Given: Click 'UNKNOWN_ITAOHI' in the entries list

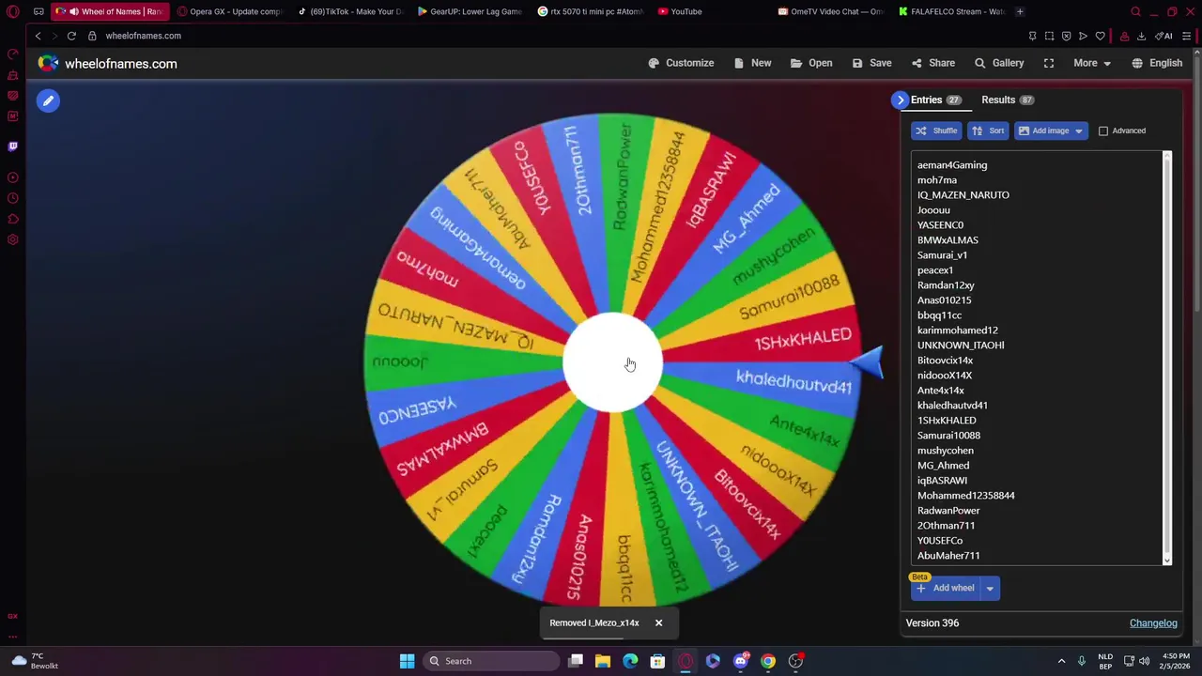Looking at the screenshot, I should pos(961,346).
